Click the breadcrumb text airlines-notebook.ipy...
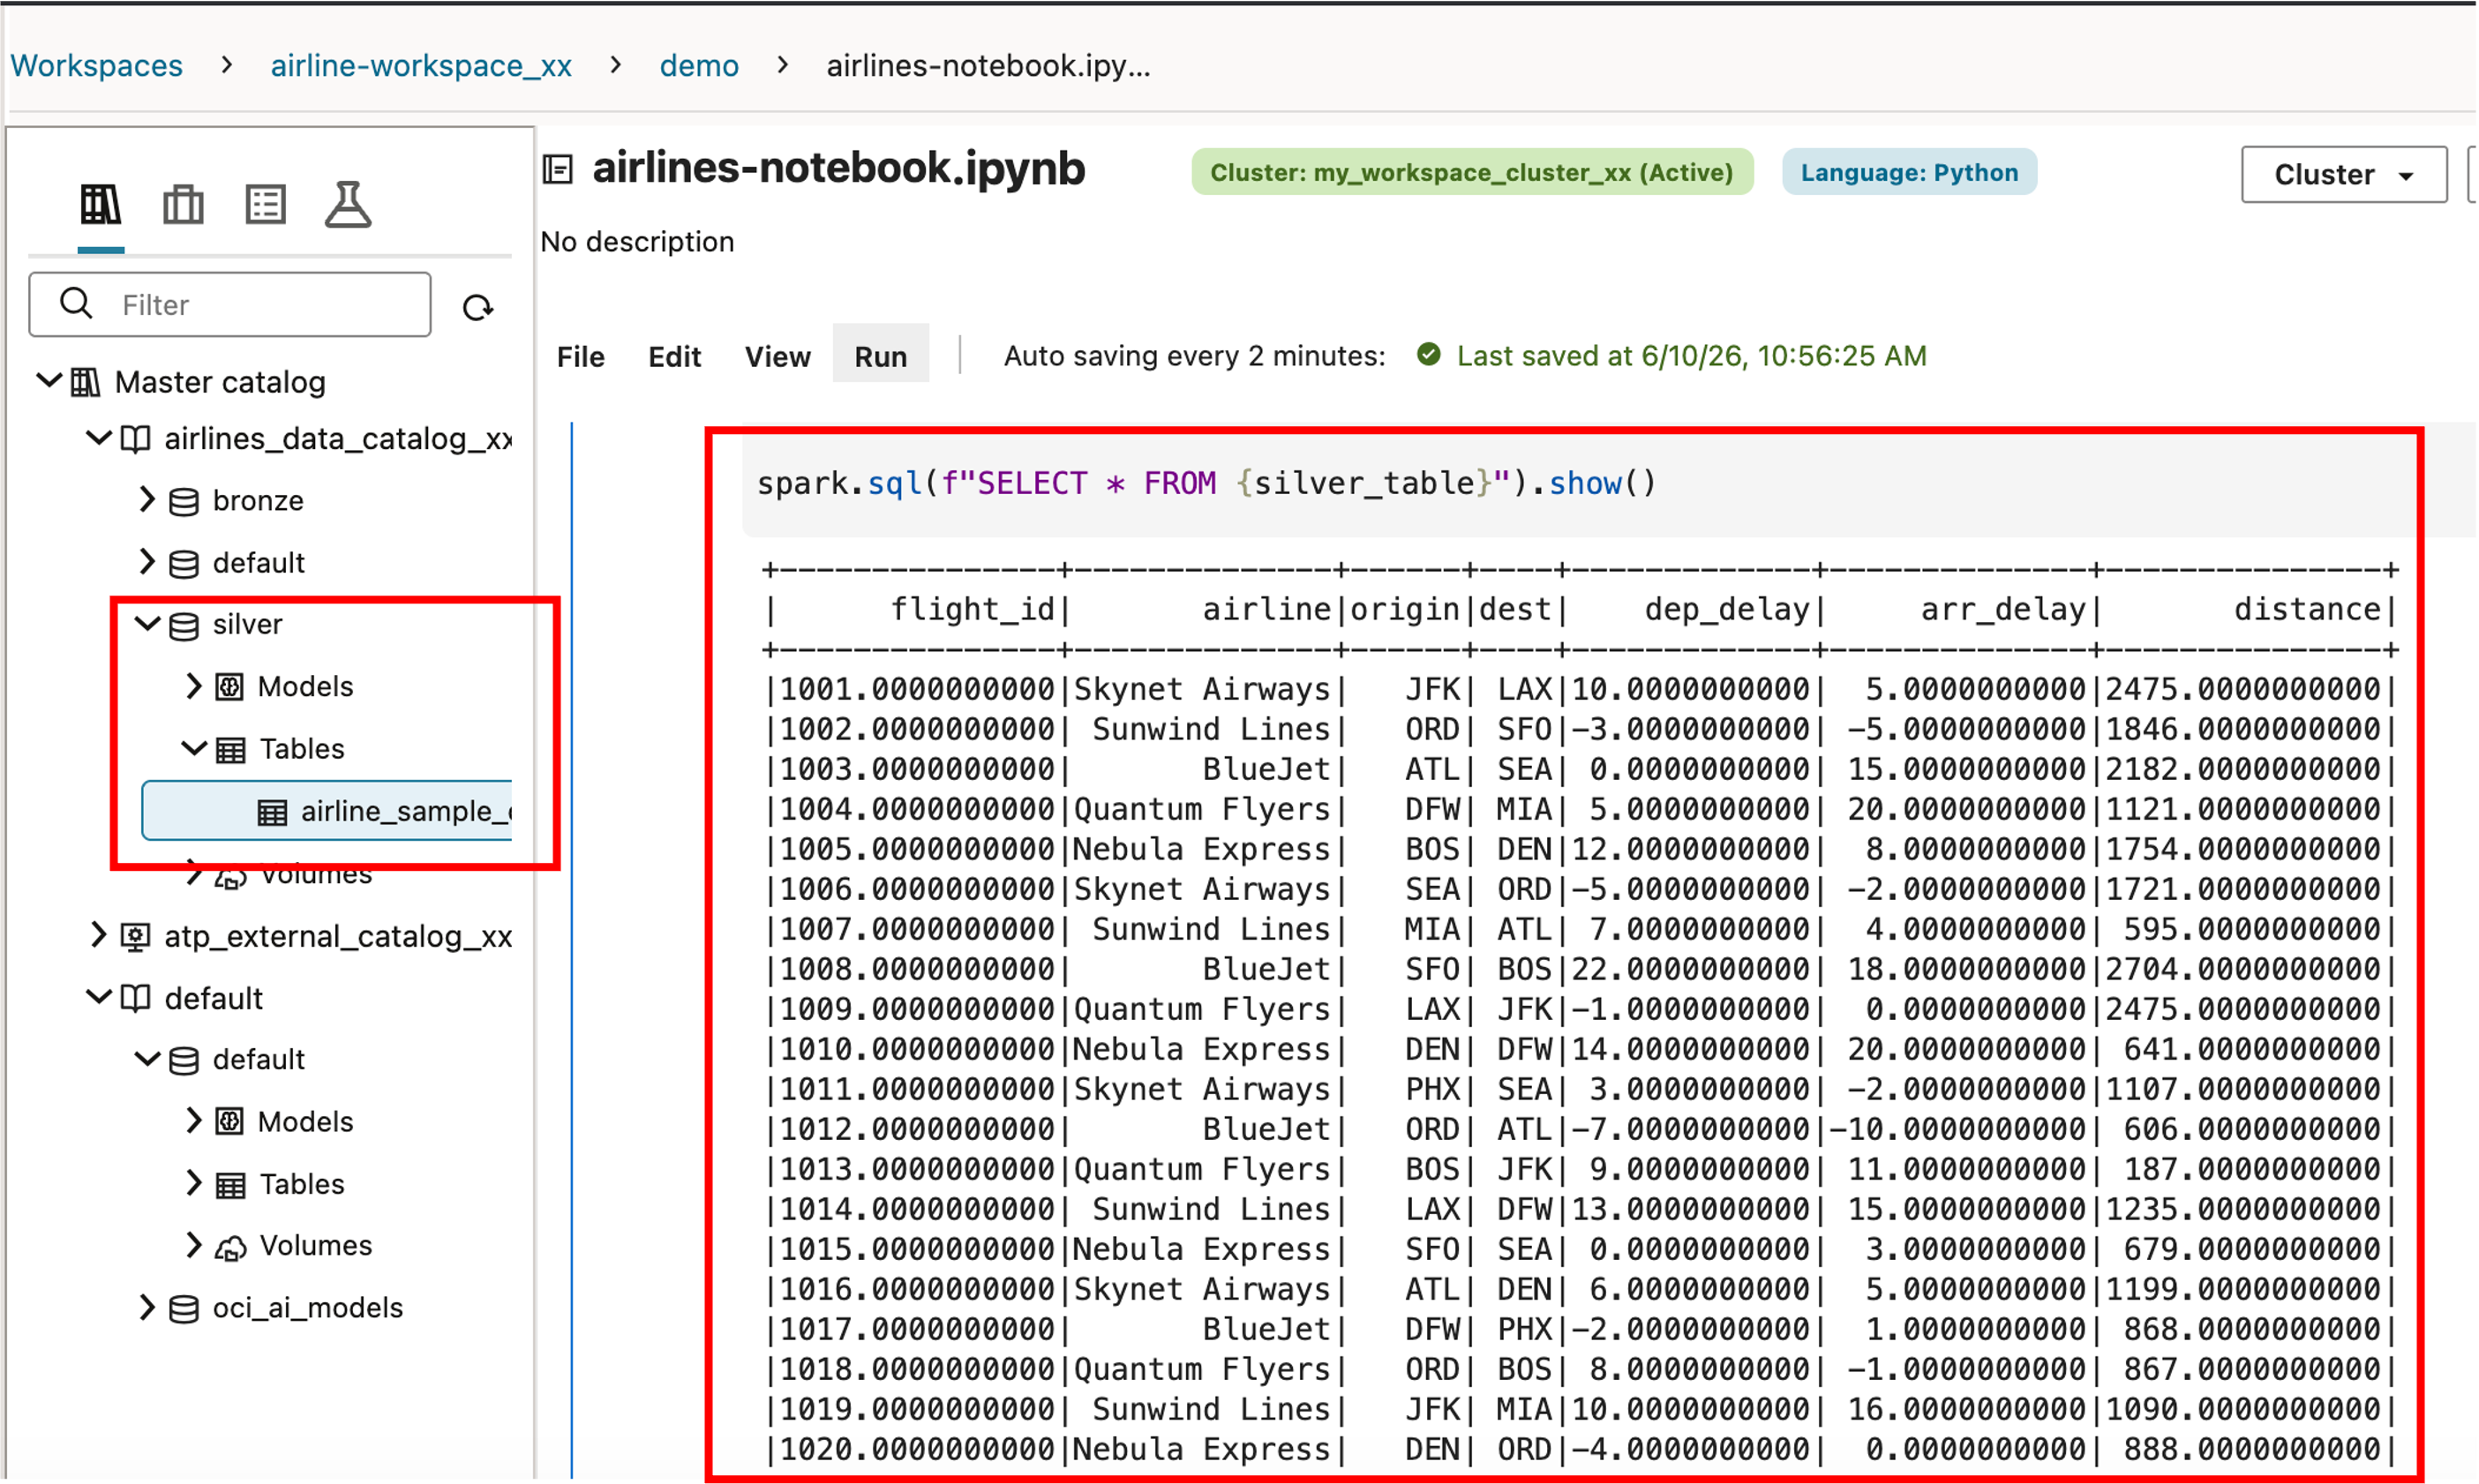Screen dimensions: 2479x1484 [x=988, y=66]
